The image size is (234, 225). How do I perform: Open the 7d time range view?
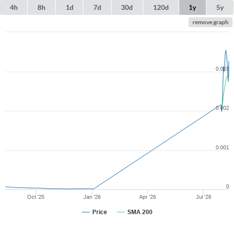[97, 7]
